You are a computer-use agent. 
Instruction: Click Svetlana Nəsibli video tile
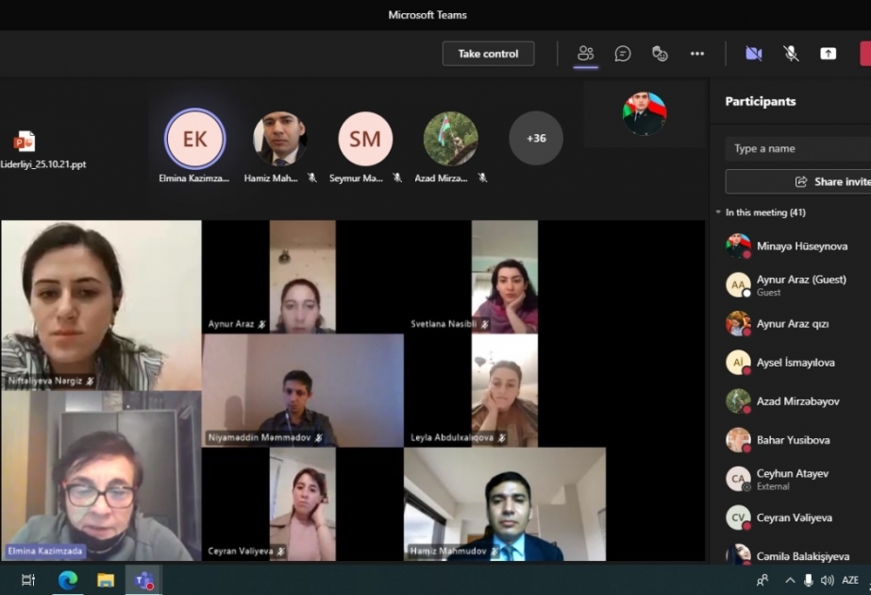tap(504, 277)
